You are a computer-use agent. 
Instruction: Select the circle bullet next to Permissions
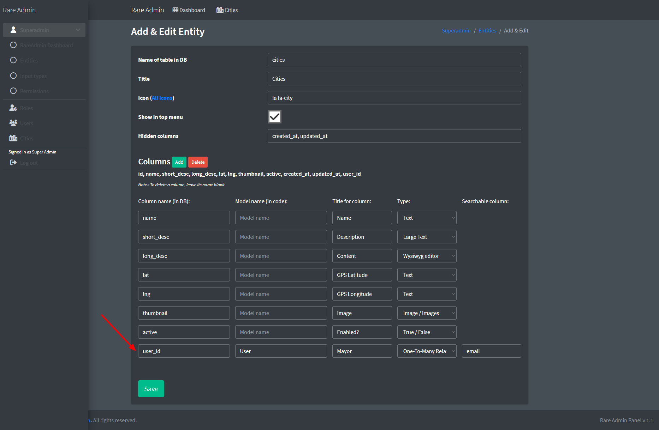click(x=13, y=91)
